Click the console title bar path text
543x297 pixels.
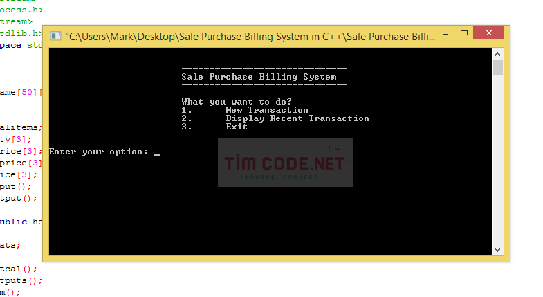coord(250,37)
